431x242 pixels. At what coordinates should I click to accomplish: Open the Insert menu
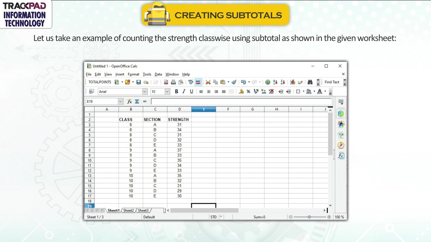coord(120,74)
